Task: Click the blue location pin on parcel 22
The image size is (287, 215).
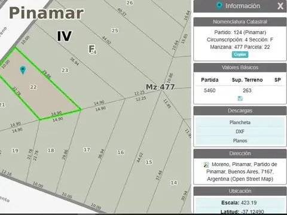Action: (23, 70)
